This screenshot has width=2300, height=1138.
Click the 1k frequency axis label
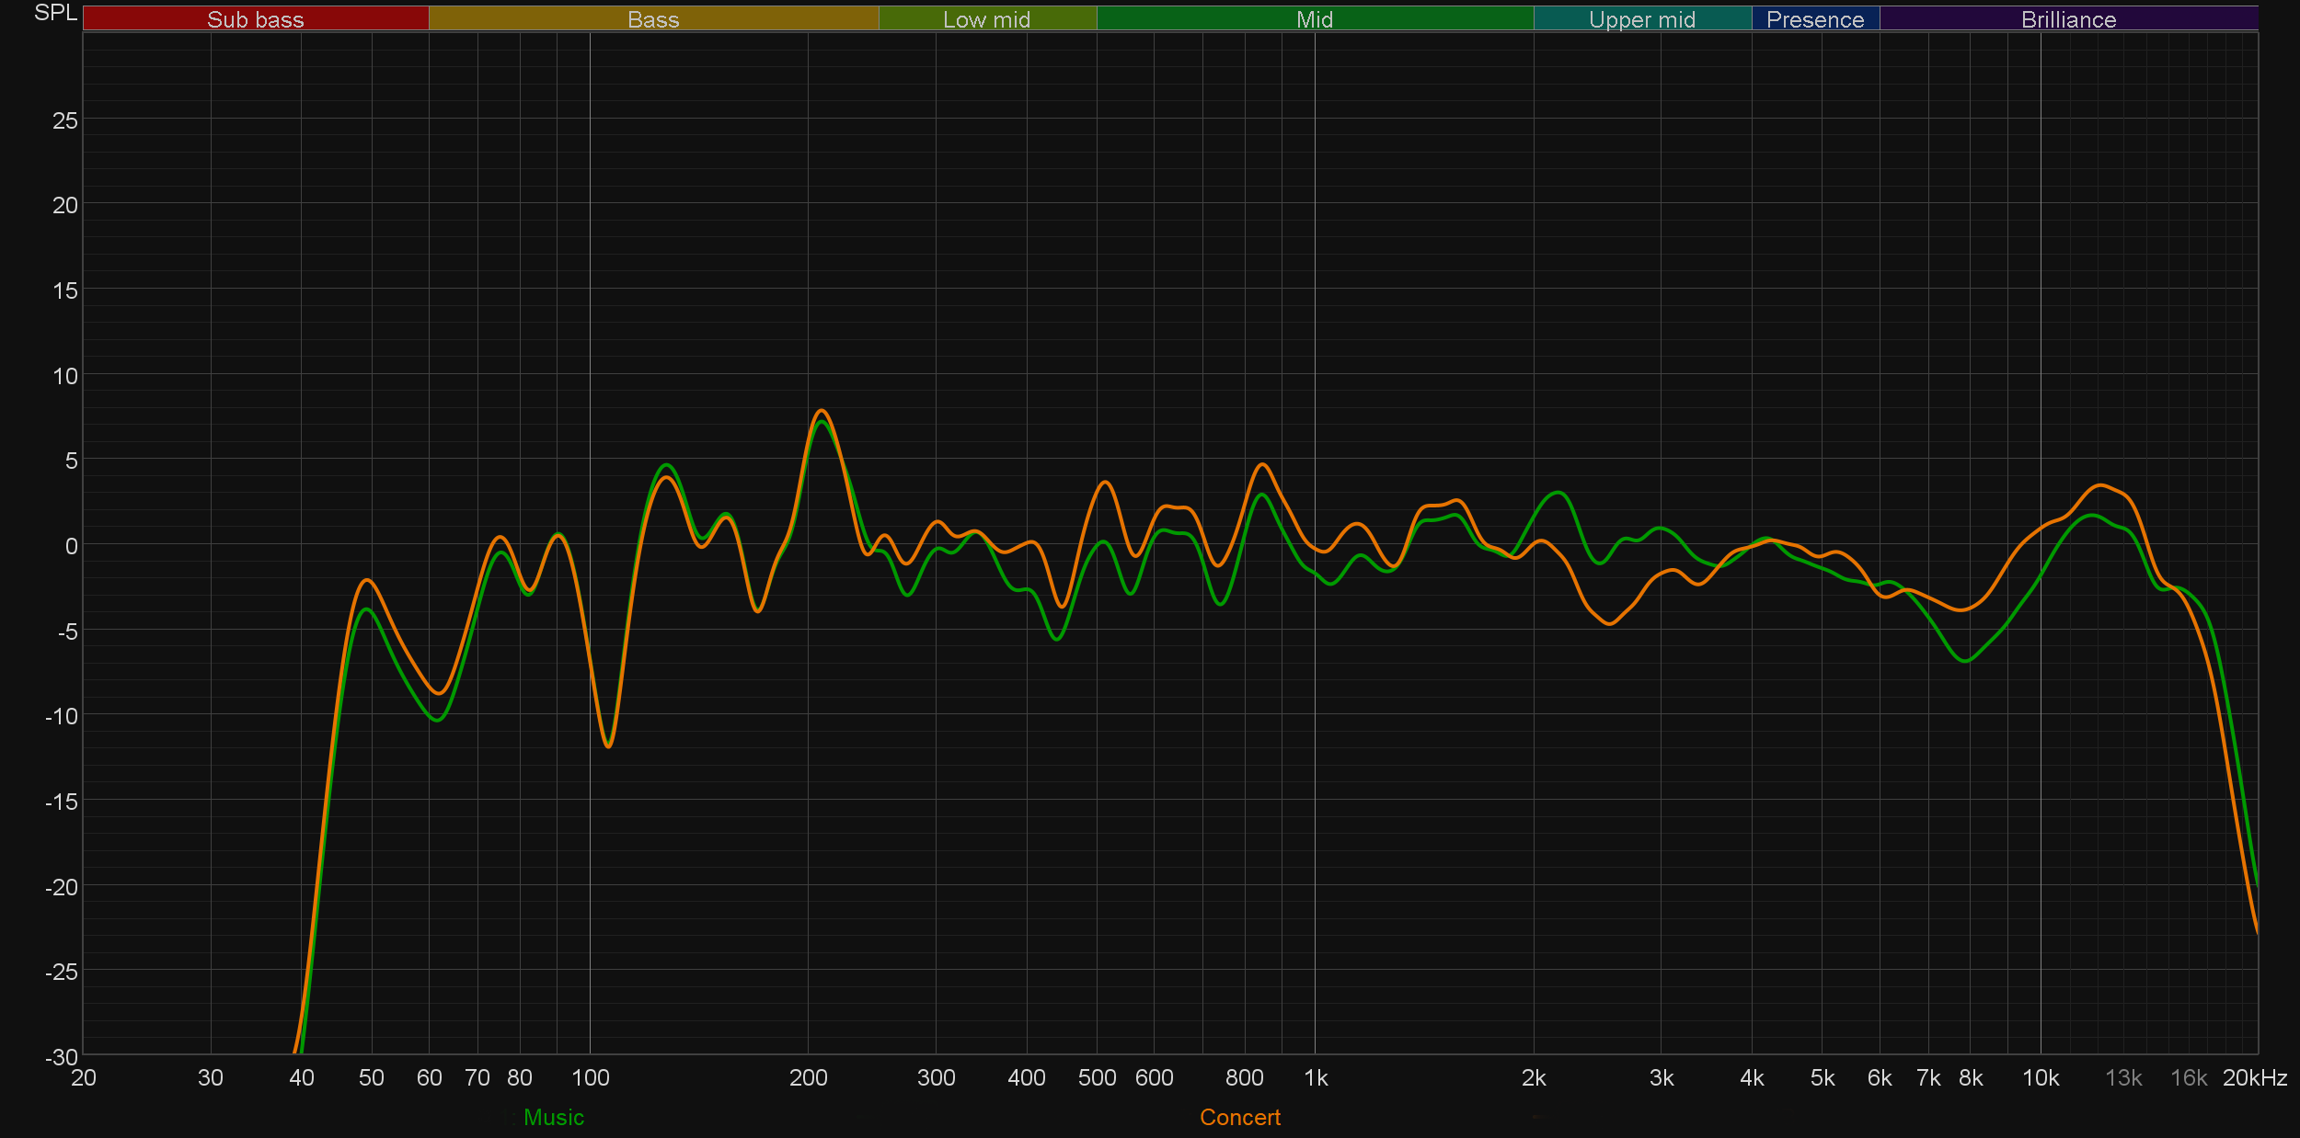click(1316, 1077)
